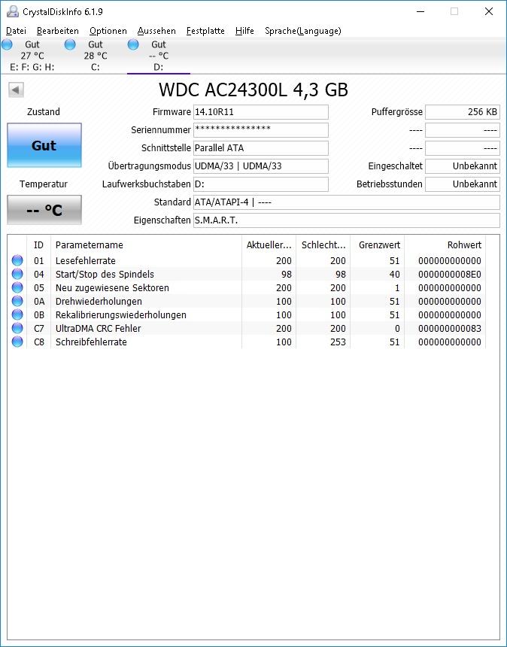
Task: Open the Datei menu
Action: pyautogui.click(x=16, y=31)
